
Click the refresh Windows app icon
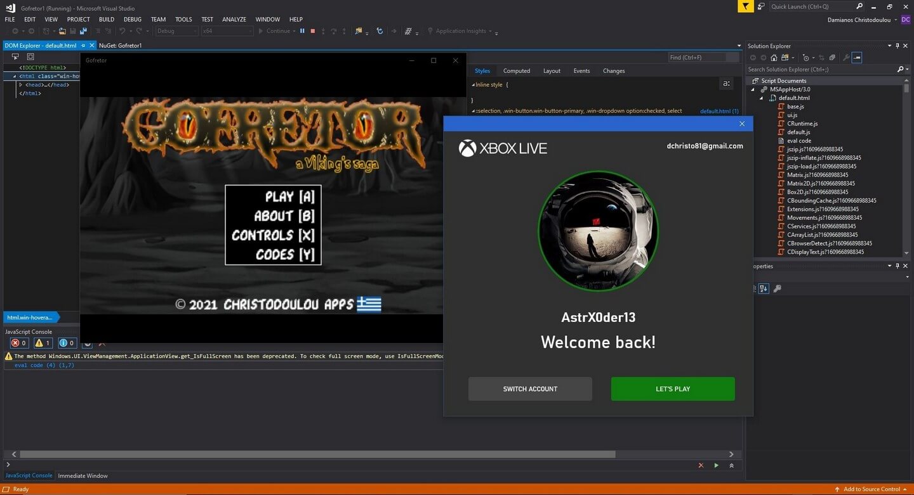[x=380, y=31]
